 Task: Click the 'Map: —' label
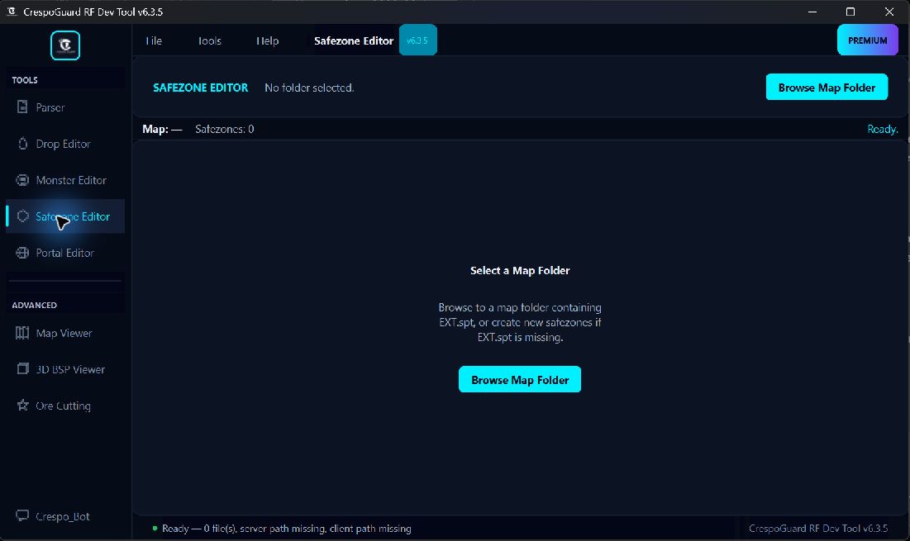pos(163,129)
